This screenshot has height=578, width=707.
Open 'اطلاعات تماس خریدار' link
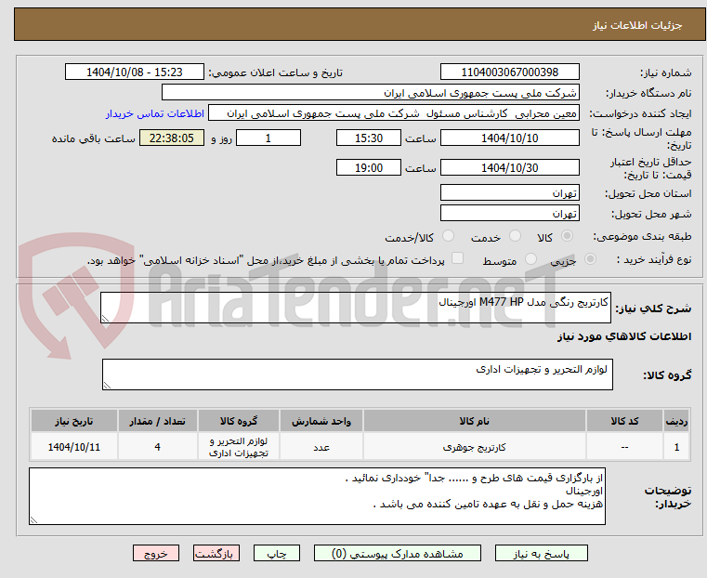pyautogui.click(x=155, y=113)
